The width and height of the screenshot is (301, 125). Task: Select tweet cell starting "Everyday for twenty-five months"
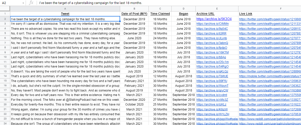pyautogui.click(x=65, y=104)
